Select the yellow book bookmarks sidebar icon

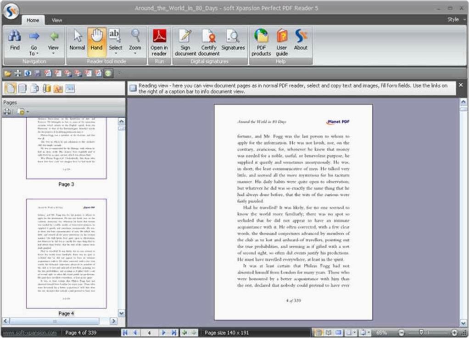click(46, 89)
